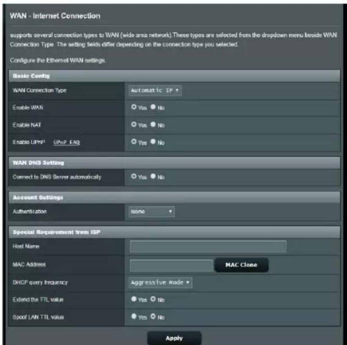
Task: Select No for Enable WAN
Action: click(153, 107)
